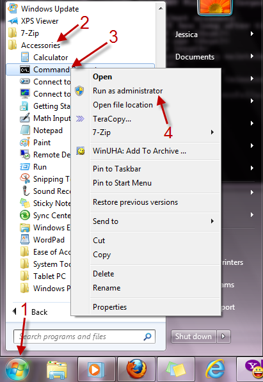
Task: Click the magnifier icon in search box
Action: tap(147, 337)
